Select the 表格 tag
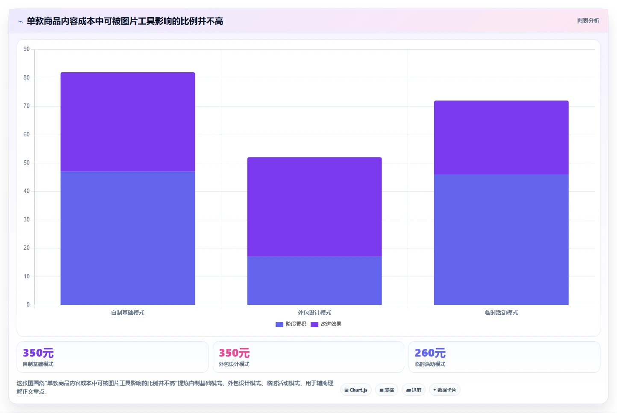Screen dimensions: 617x413 coord(387,390)
